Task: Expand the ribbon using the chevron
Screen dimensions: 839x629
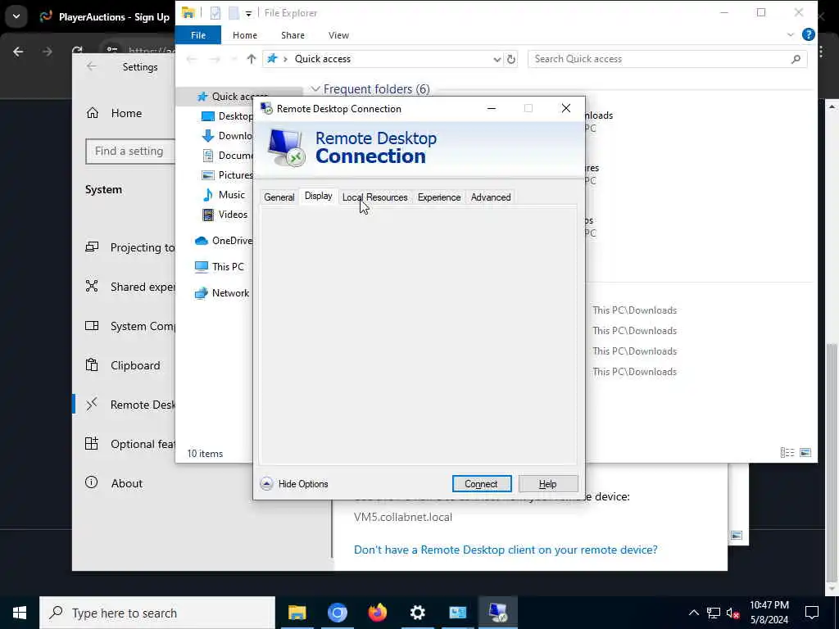Action: pyautogui.click(x=791, y=34)
